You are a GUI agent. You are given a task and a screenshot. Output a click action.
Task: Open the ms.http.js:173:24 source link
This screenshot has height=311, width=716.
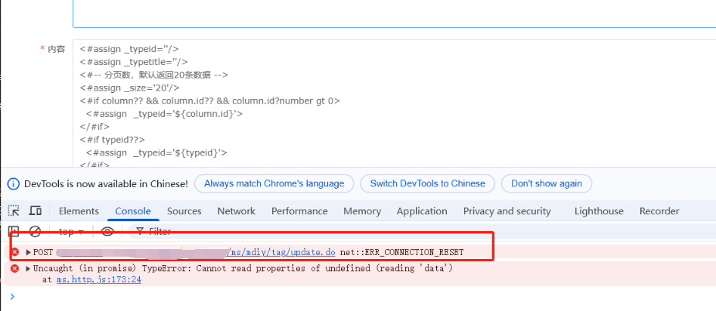(x=99, y=279)
